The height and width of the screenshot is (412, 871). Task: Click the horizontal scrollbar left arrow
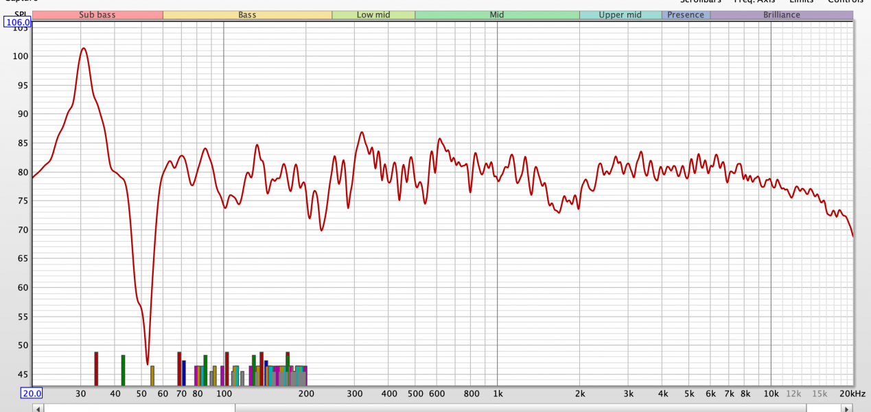pos(38,408)
